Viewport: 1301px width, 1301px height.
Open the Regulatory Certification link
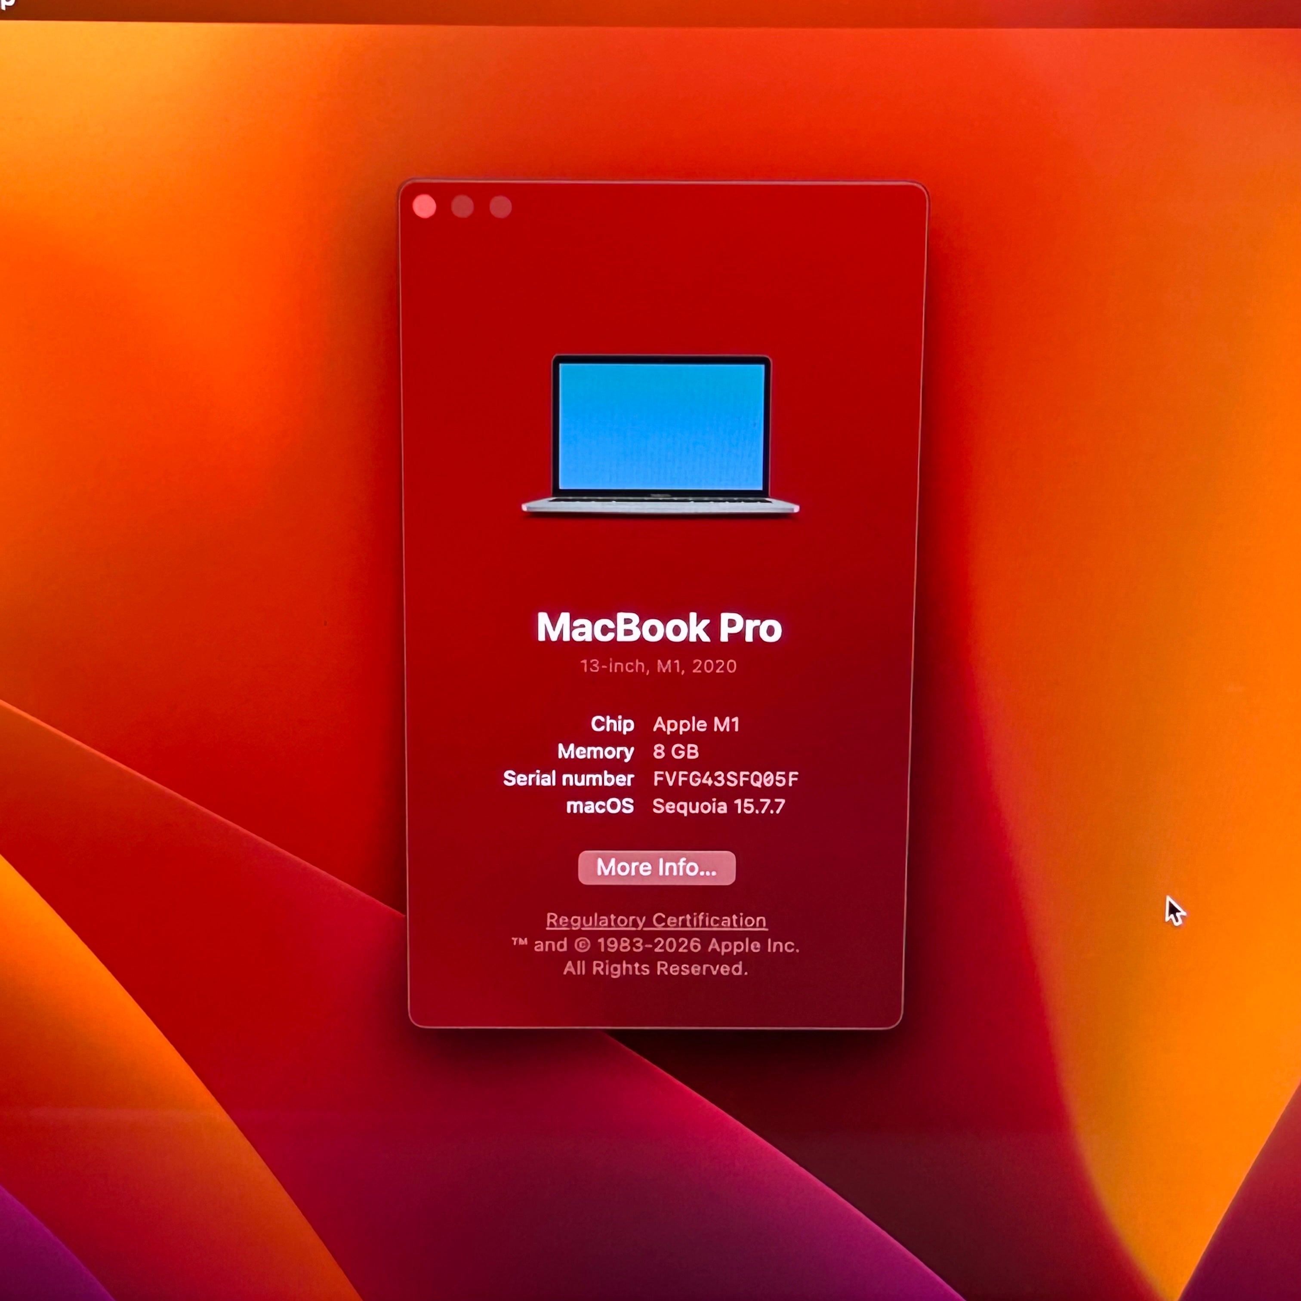[656, 920]
